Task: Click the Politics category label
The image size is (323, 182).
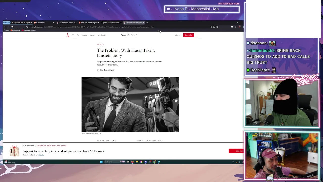Action: [100, 44]
